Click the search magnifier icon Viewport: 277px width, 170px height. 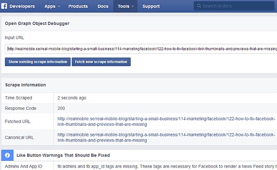point(199,6)
